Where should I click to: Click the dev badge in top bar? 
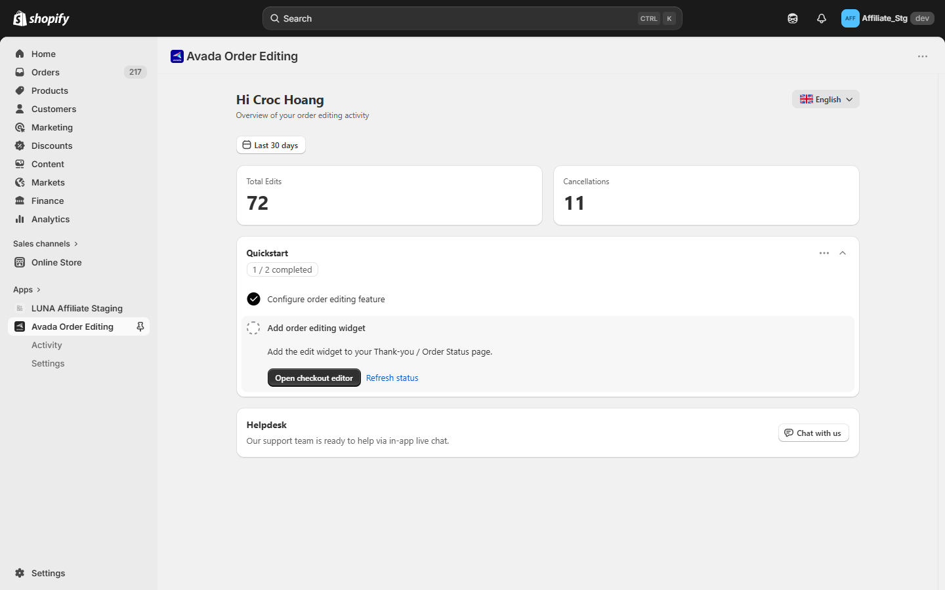click(922, 18)
